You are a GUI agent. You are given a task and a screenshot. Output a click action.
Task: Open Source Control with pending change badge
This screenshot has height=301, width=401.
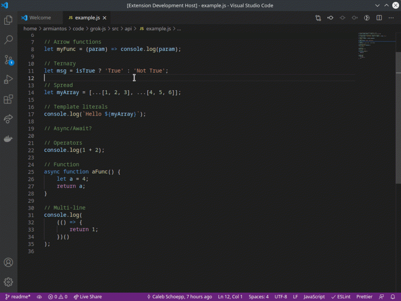(8, 60)
